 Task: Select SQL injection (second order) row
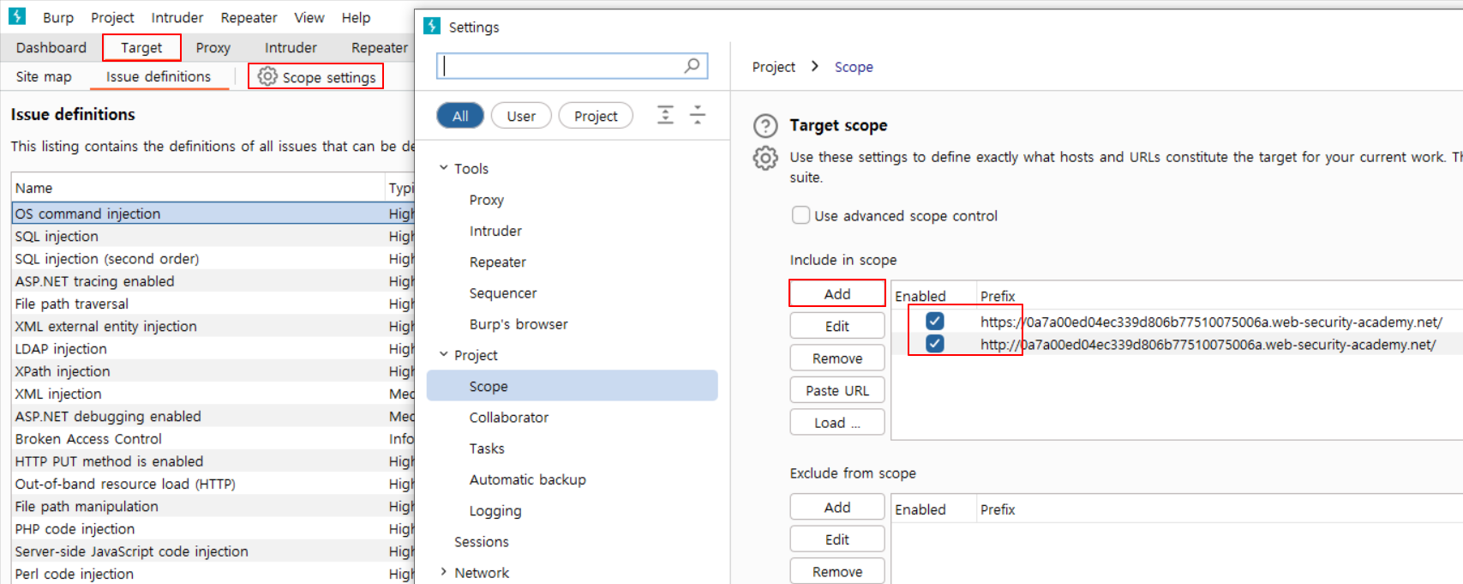point(213,258)
